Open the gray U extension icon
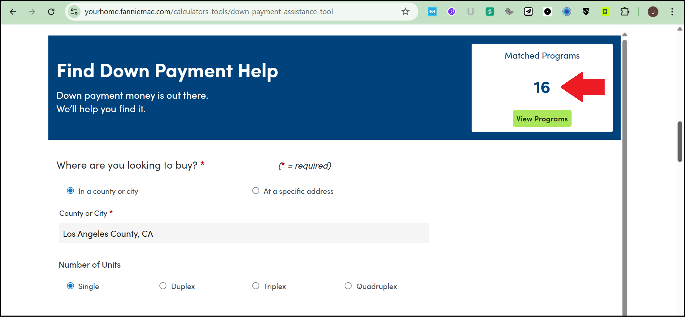The image size is (685, 317). coord(471,12)
